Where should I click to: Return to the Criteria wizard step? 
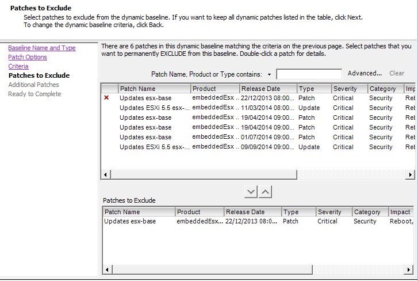click(18, 66)
